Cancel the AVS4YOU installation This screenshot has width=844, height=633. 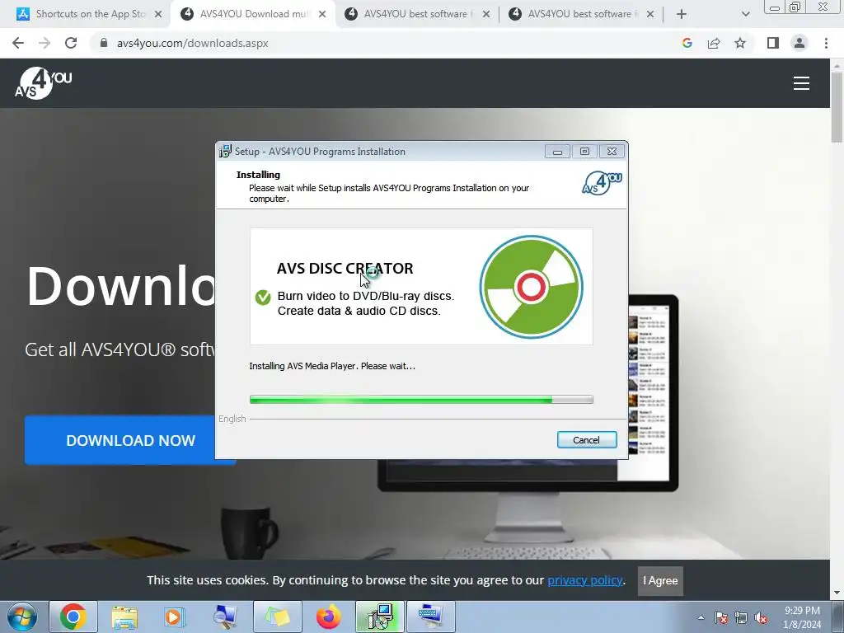click(x=587, y=440)
